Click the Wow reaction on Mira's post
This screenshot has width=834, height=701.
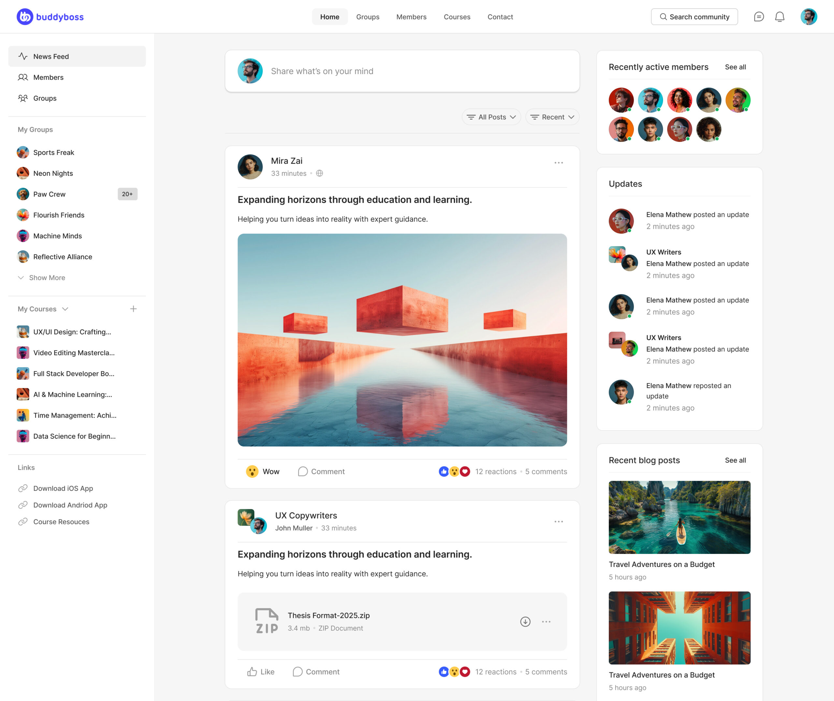[x=263, y=471]
